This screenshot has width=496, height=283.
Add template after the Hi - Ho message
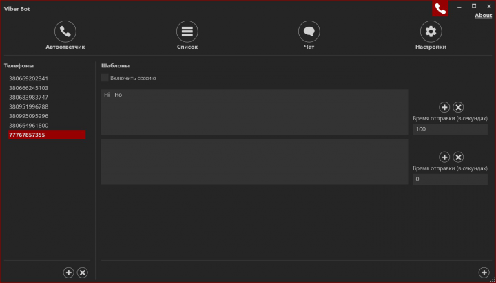tap(444, 107)
